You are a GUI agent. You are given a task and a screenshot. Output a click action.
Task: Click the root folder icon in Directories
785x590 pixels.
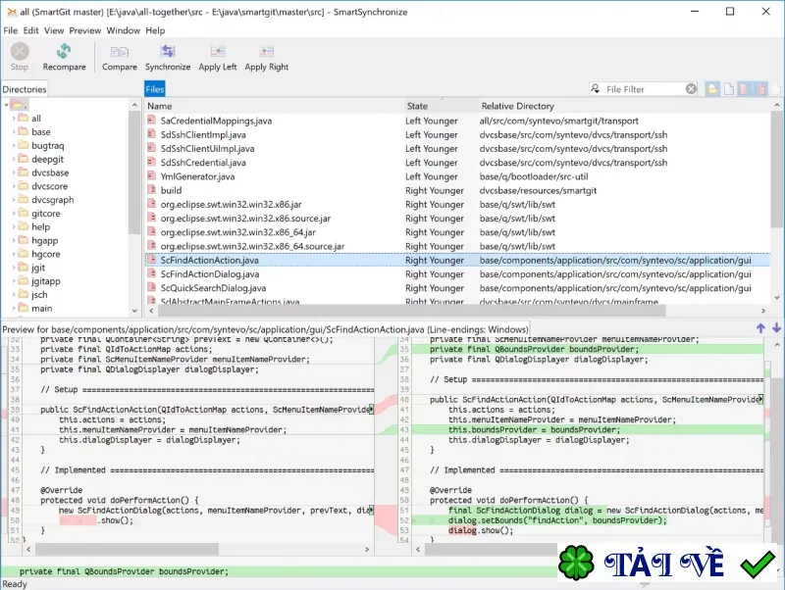pyautogui.click(x=18, y=105)
